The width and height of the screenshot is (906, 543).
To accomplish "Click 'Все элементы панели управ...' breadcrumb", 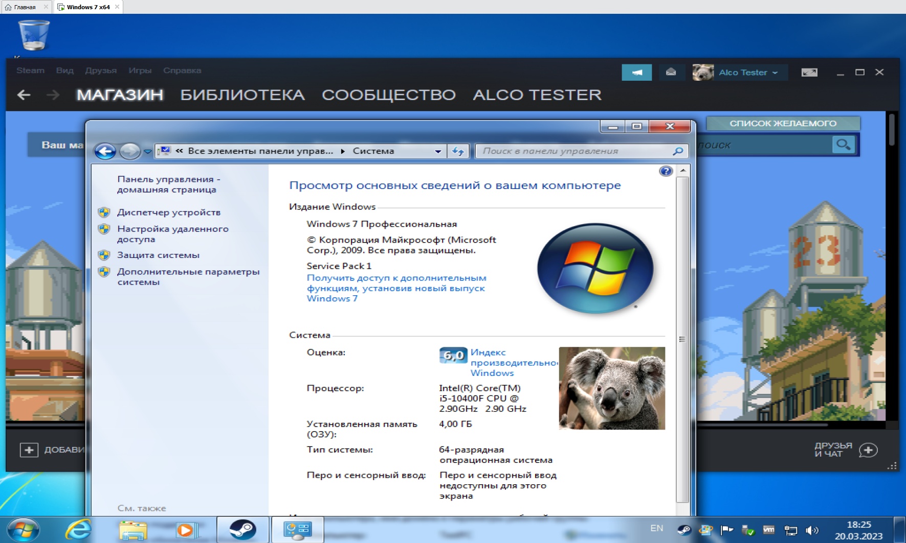I will coord(260,151).
